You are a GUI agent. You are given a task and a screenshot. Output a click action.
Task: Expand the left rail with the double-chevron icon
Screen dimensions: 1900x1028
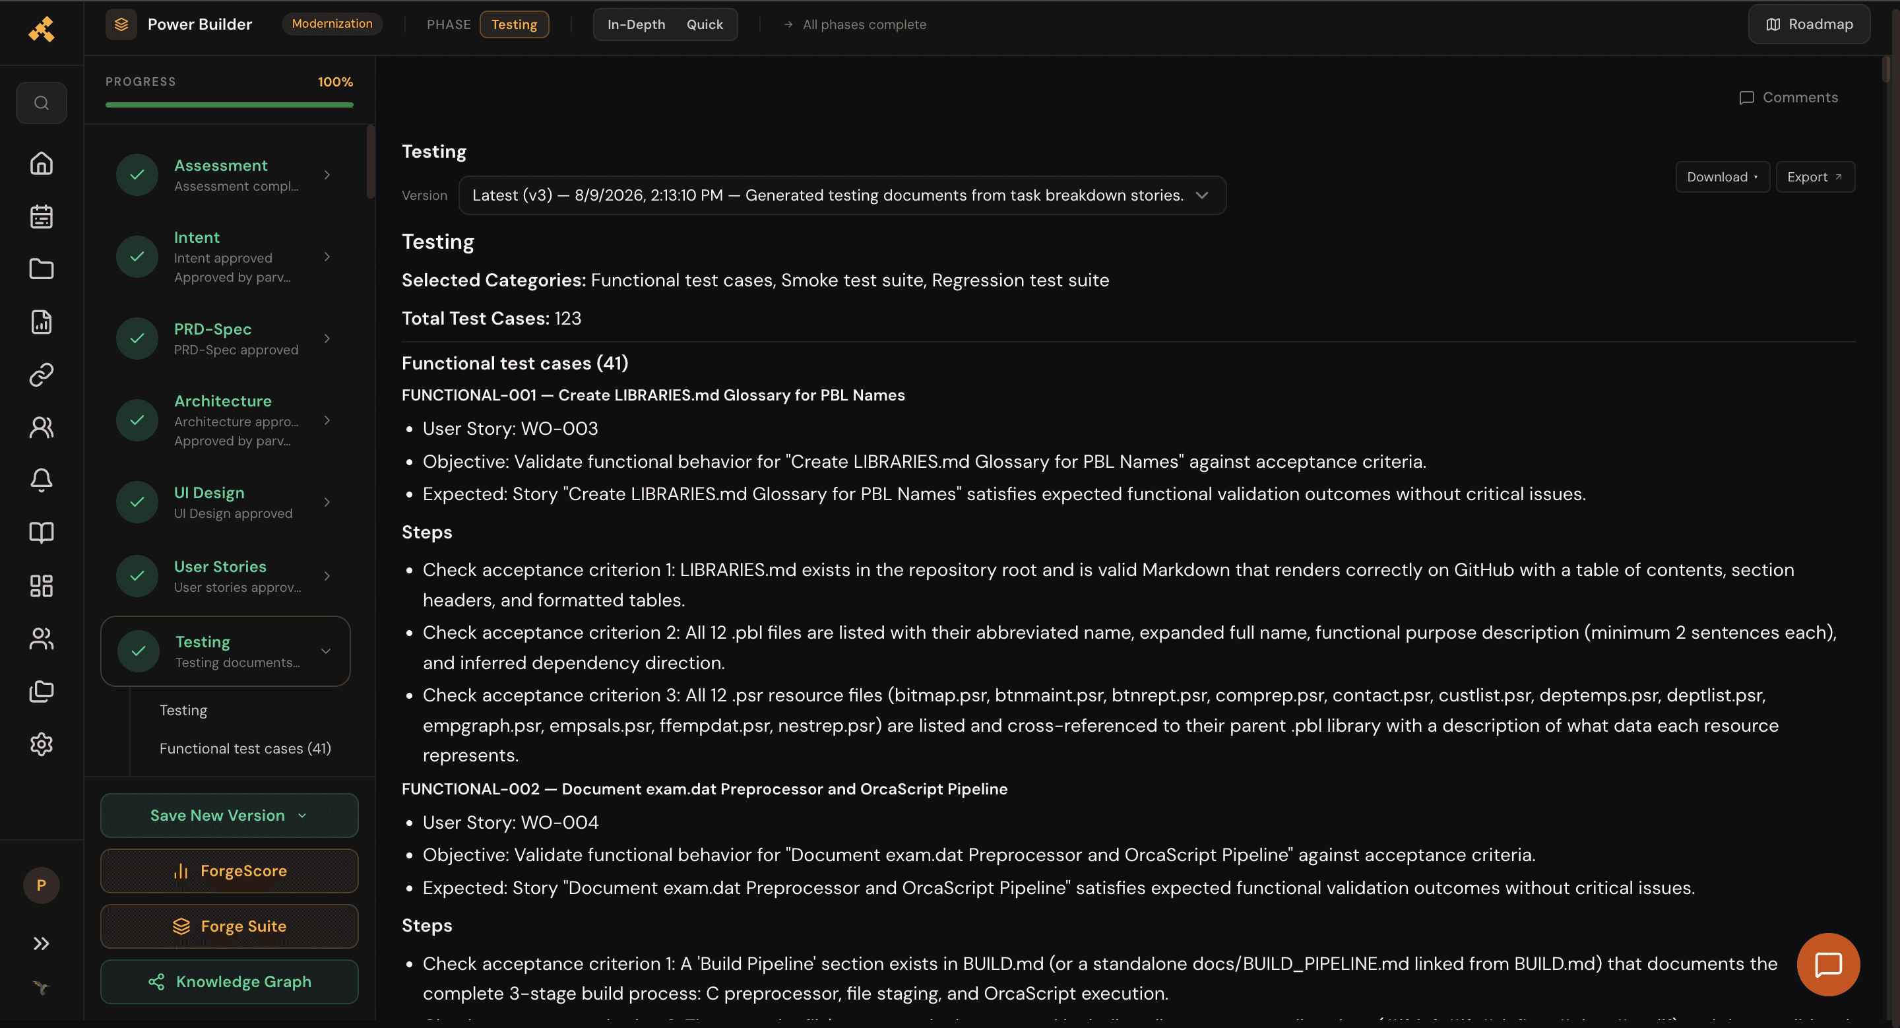click(x=42, y=943)
